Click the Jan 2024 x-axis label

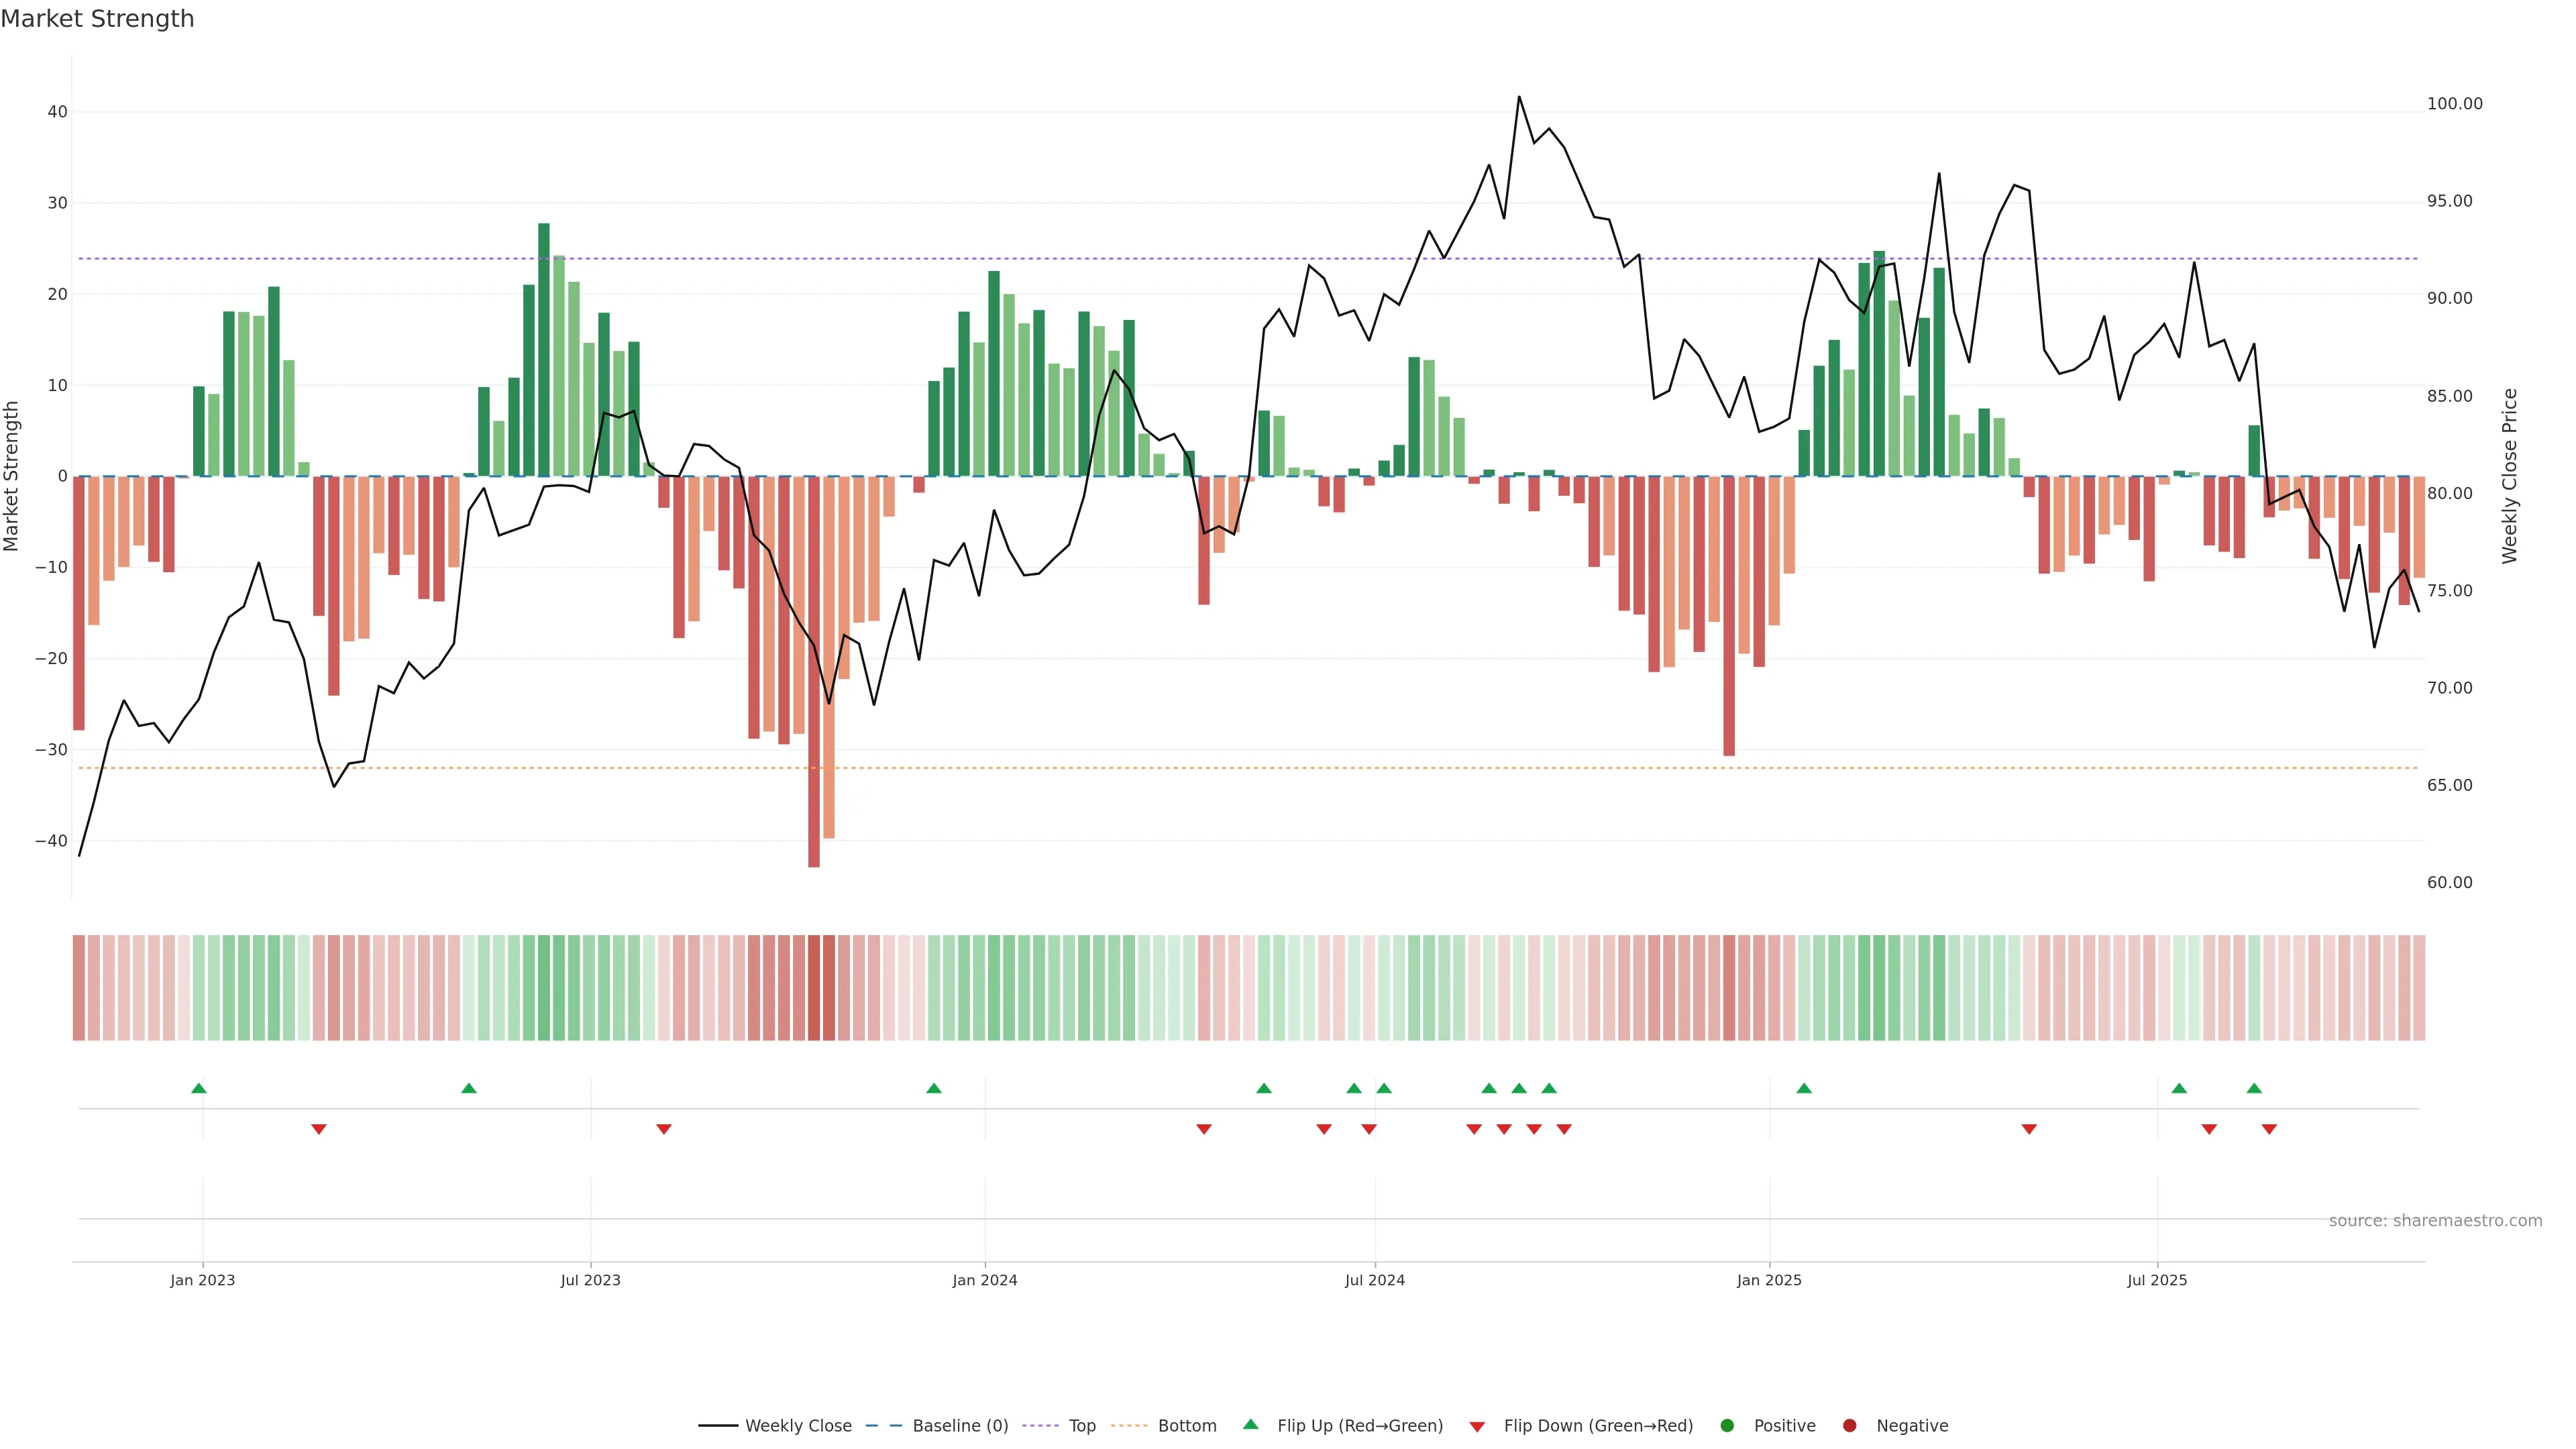coord(984,1280)
